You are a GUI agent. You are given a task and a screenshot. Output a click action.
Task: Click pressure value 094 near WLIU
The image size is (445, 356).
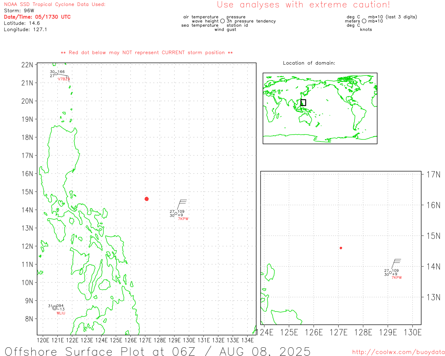tap(60, 306)
